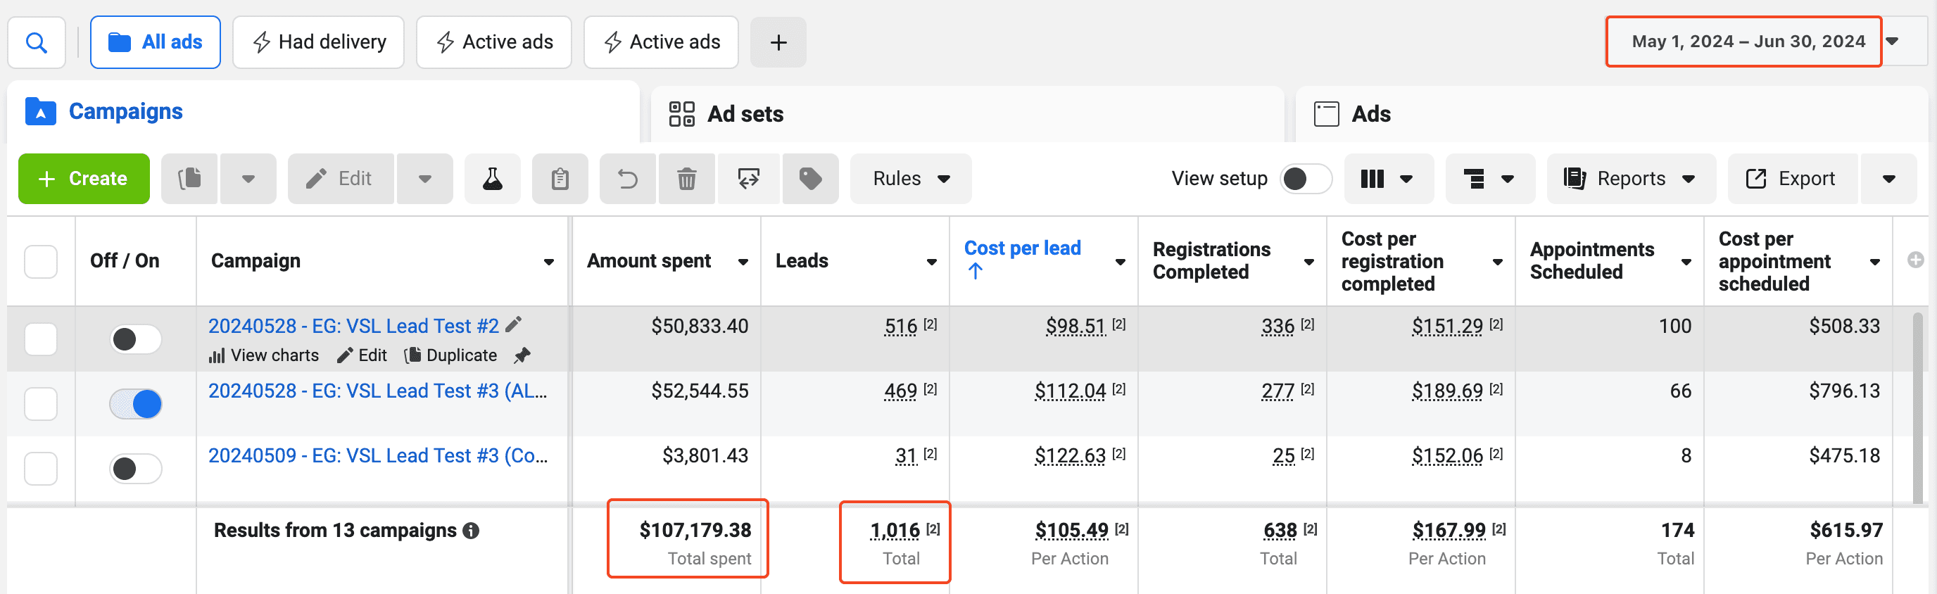The width and height of the screenshot is (1937, 594).
Task: Click the sort arrow under Cost per lead
Action: click(x=976, y=272)
